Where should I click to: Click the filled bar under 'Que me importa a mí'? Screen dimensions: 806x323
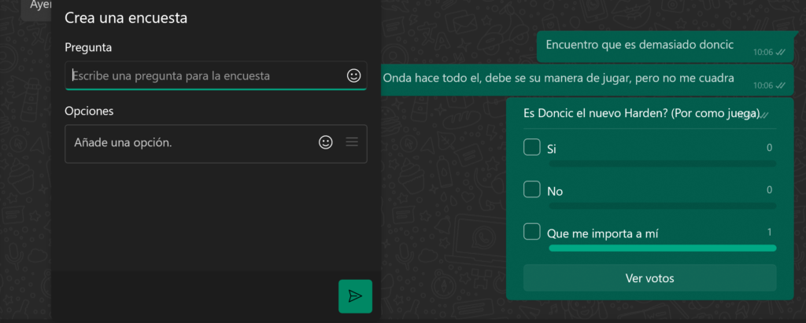pyautogui.click(x=662, y=248)
